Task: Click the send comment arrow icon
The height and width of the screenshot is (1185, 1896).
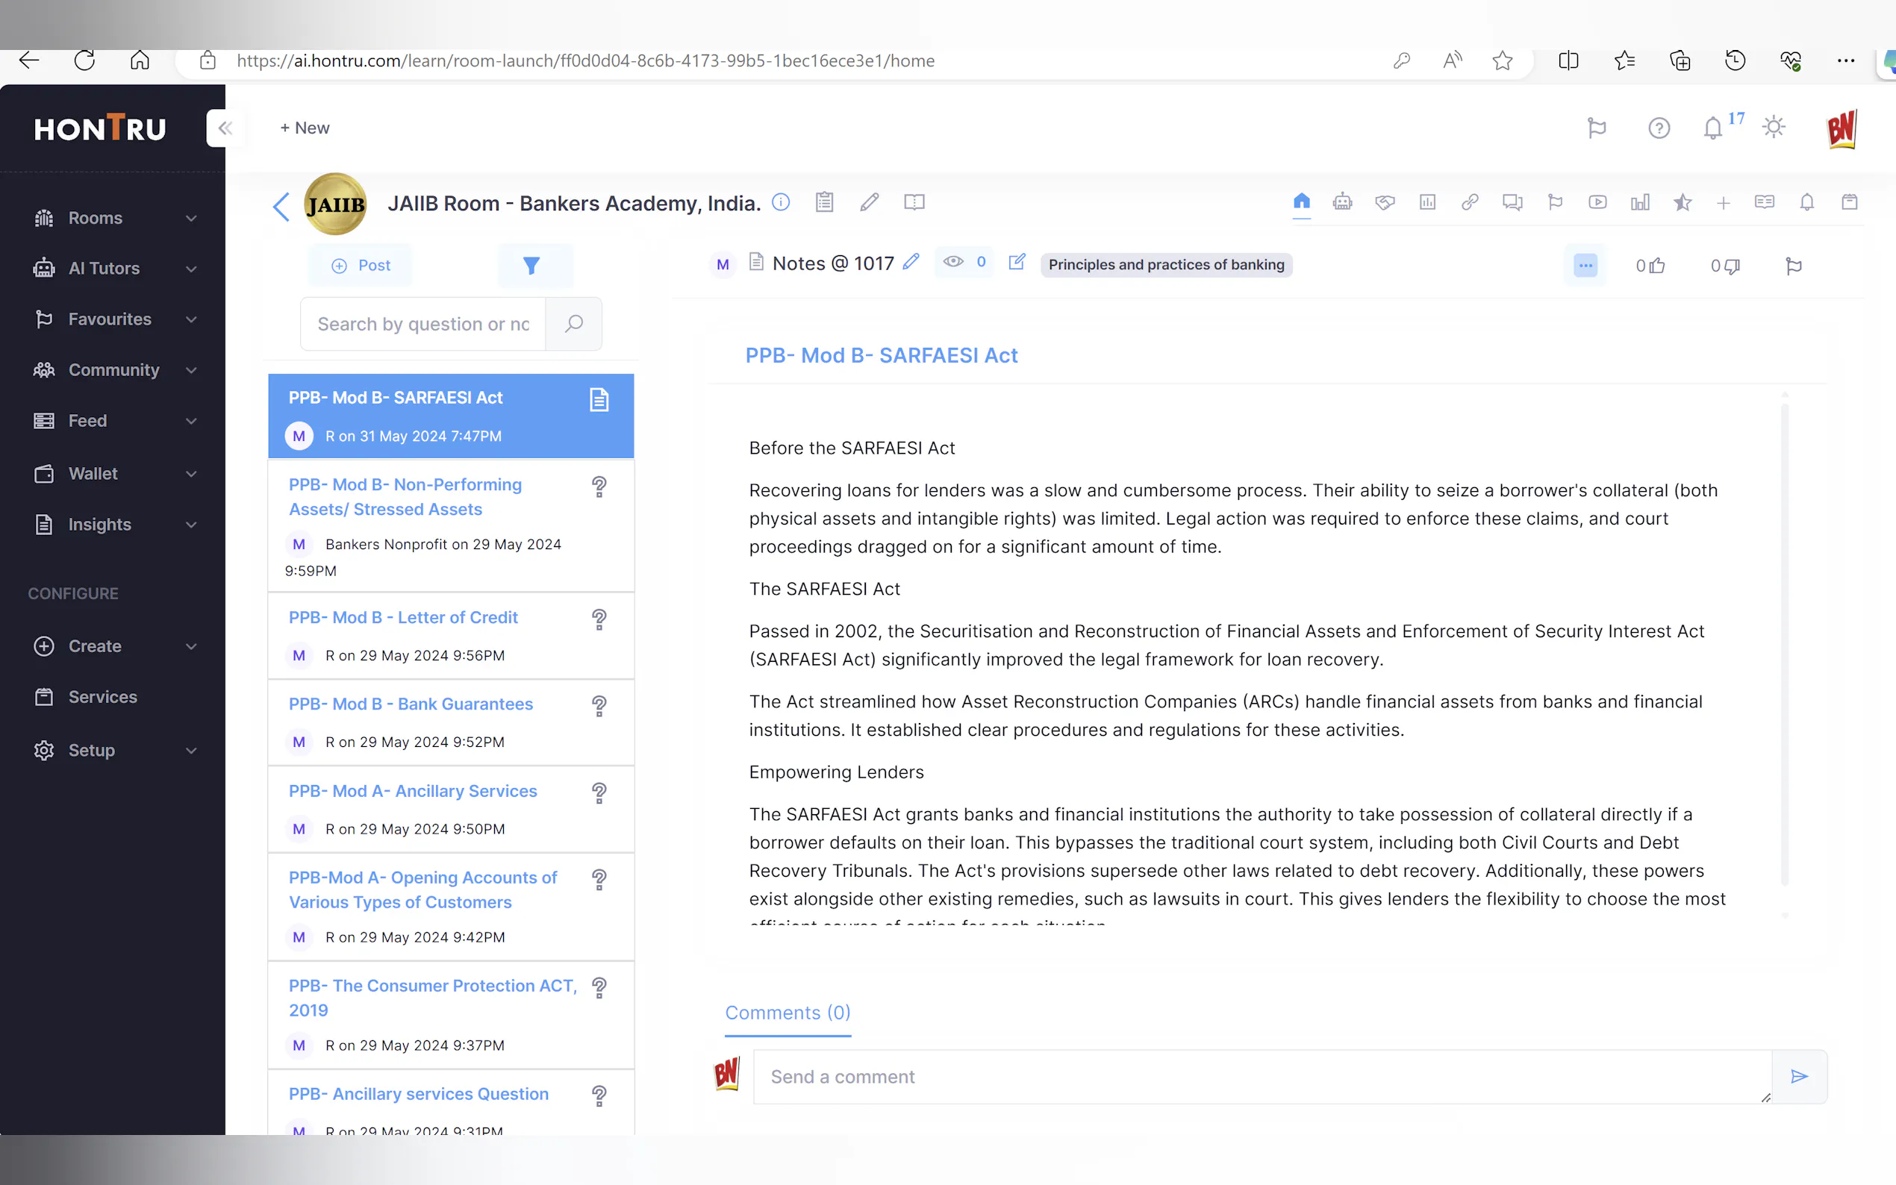Action: pyautogui.click(x=1800, y=1076)
